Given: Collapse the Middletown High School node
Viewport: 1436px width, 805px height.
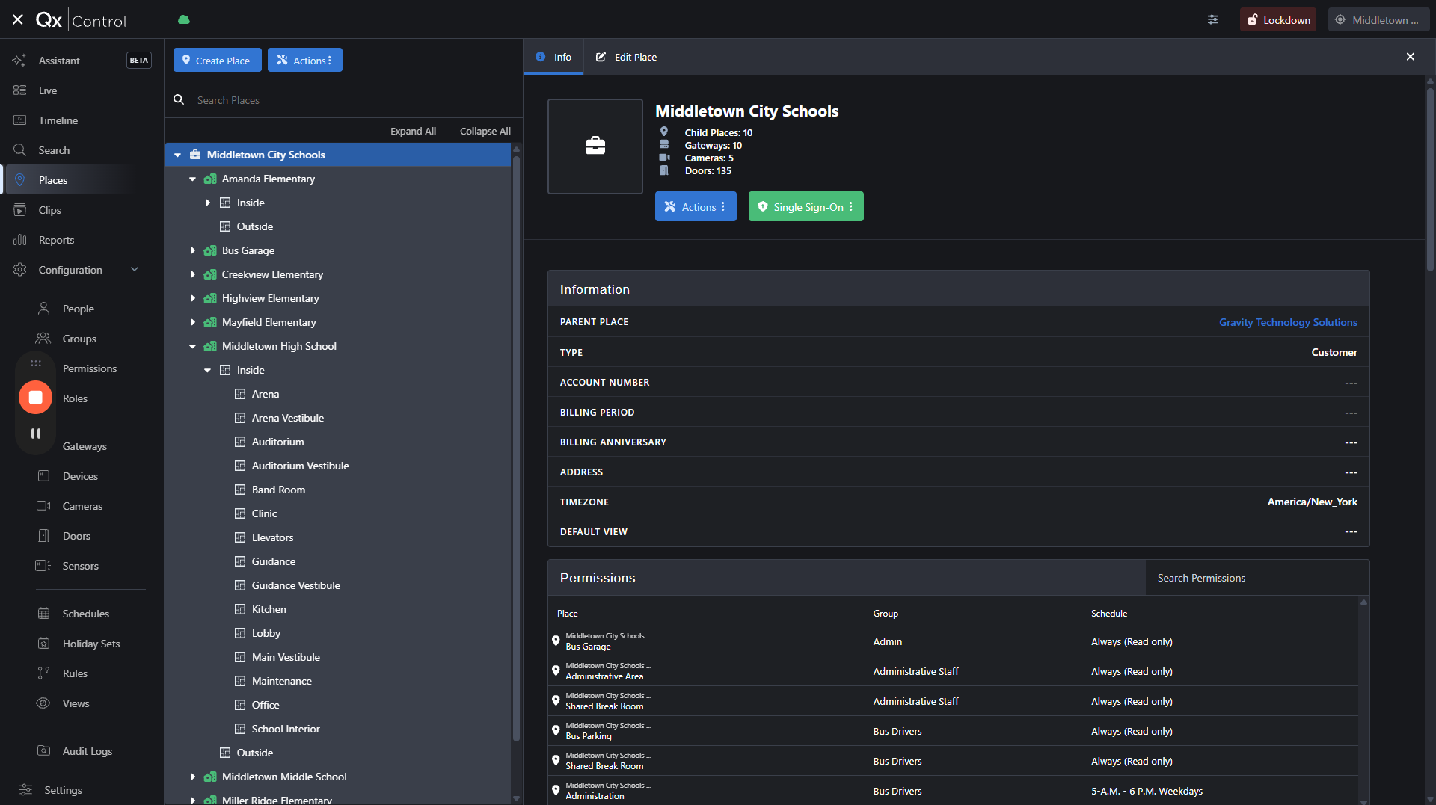Looking at the screenshot, I should [193, 346].
